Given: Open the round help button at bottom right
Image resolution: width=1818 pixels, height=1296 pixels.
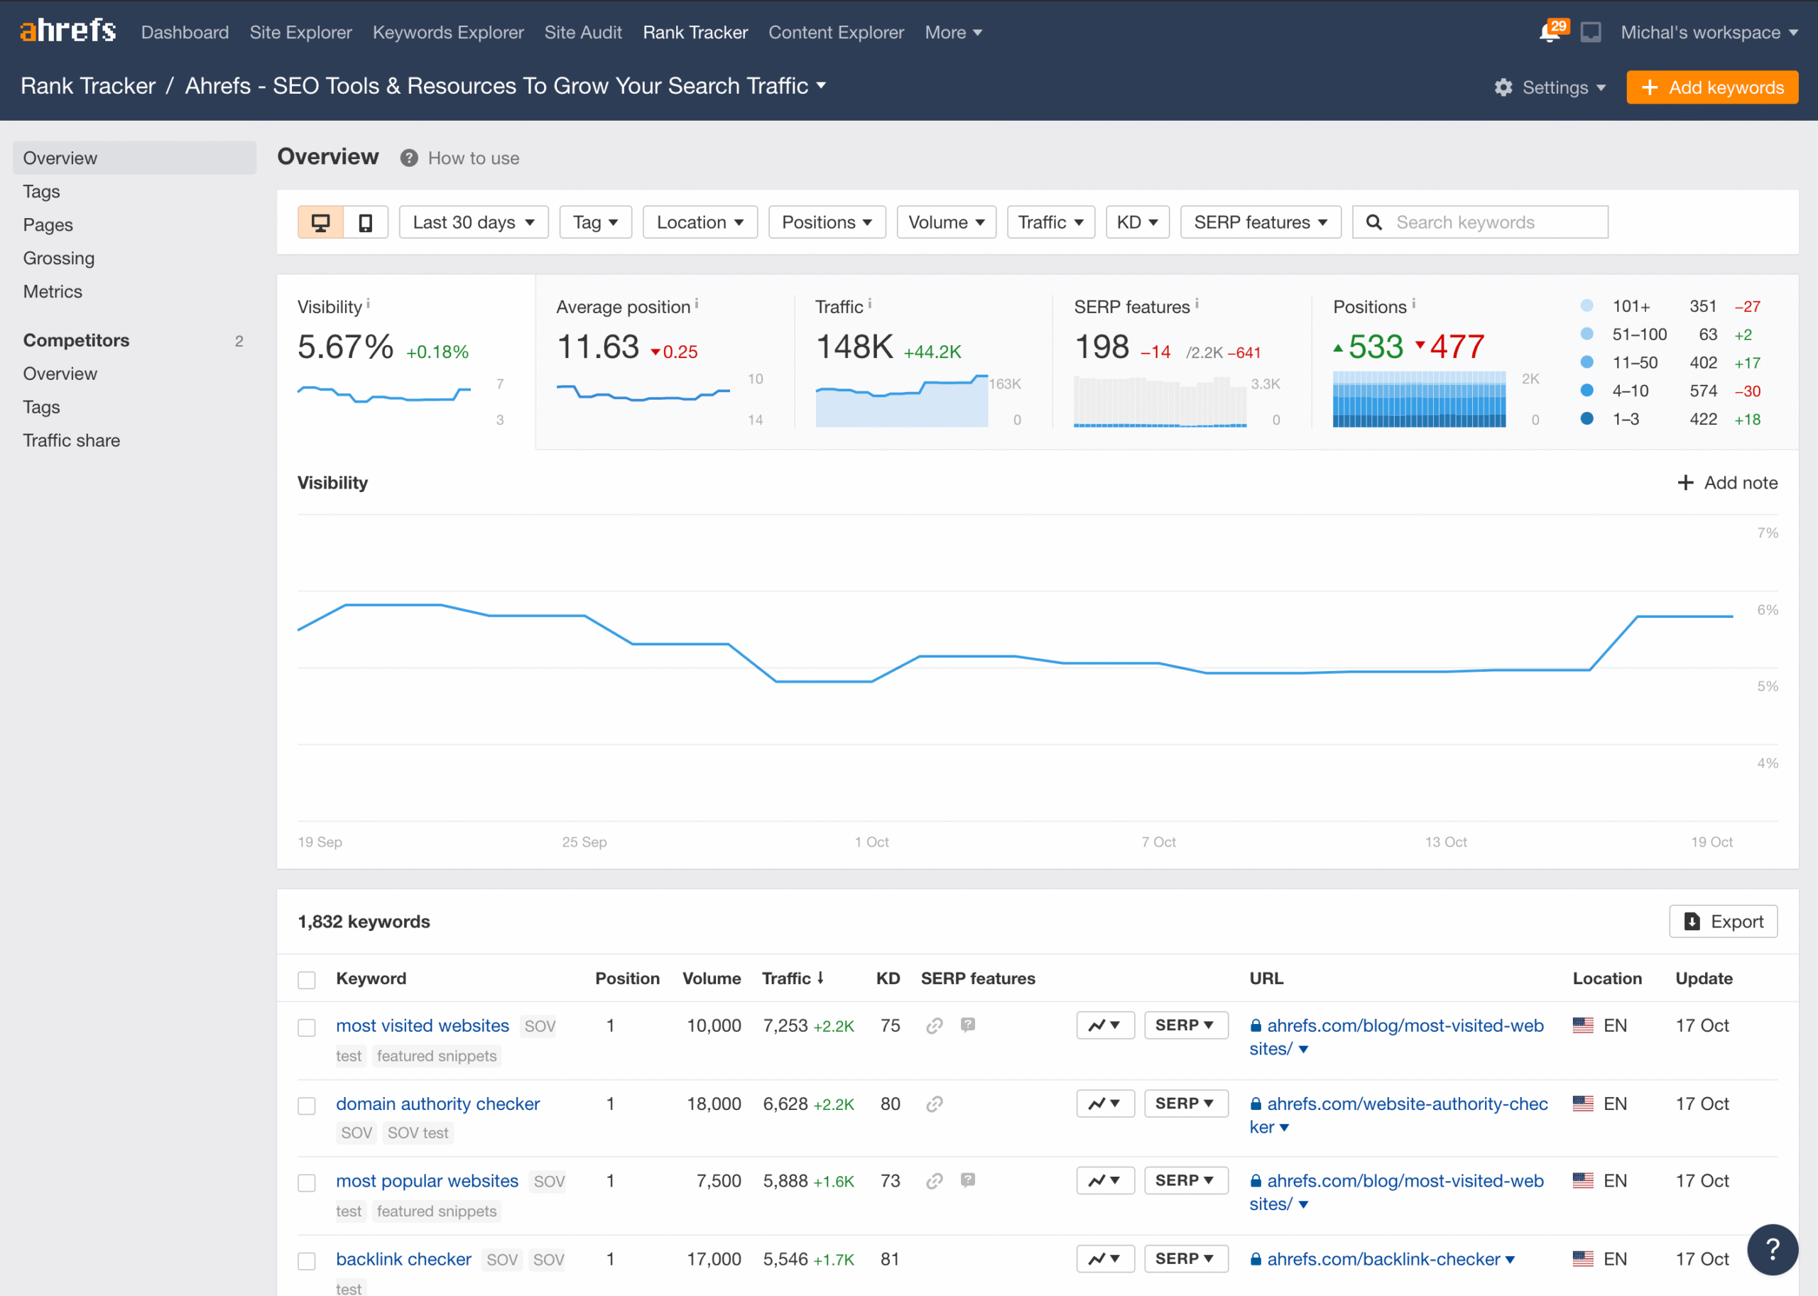Looking at the screenshot, I should click(x=1772, y=1249).
